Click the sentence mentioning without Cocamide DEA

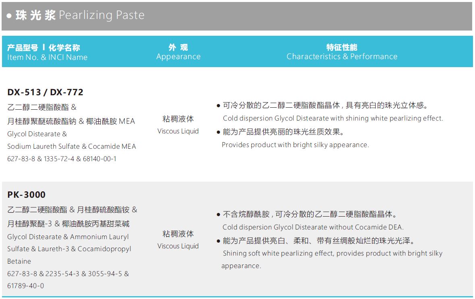coord(313,227)
